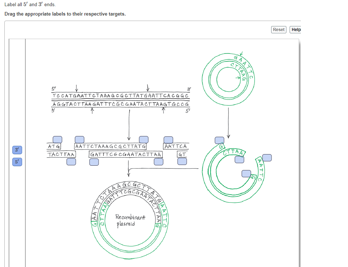Select the 5′ draggable label
The image size is (348, 267).
click(17, 162)
